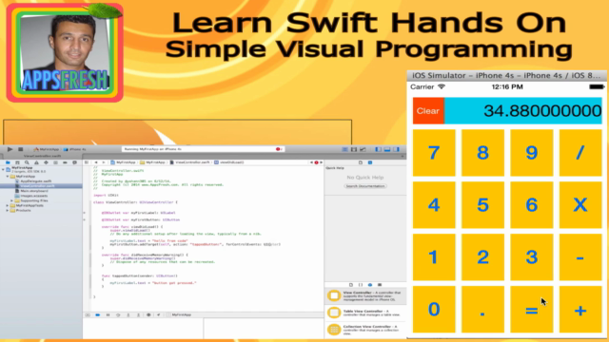Image resolution: width=609 pixels, height=342 pixels.
Task: Toggle the Navigator pane visibility
Action: coord(378,149)
